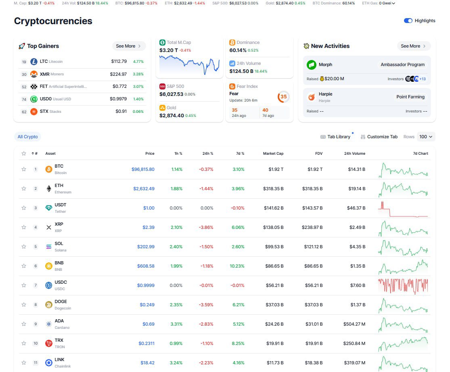Click the Bitcoin coin icon in table
The width and height of the screenshot is (450, 372).
[x=49, y=169]
